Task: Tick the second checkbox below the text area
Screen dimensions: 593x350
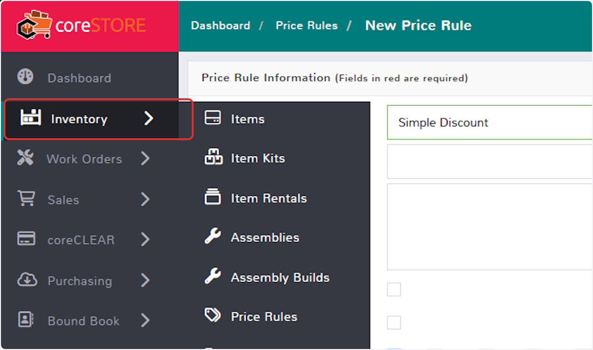Action: pos(394,323)
